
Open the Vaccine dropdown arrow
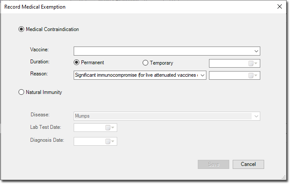pos(256,51)
